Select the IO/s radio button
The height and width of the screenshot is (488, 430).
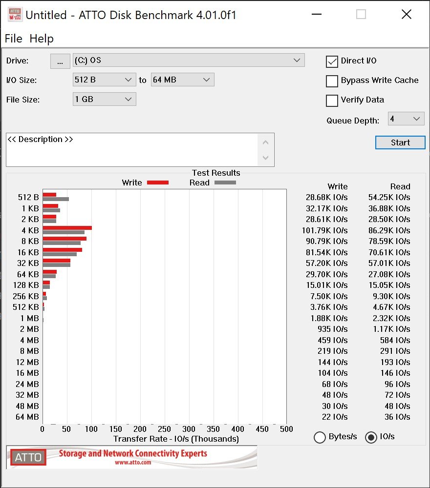371,437
